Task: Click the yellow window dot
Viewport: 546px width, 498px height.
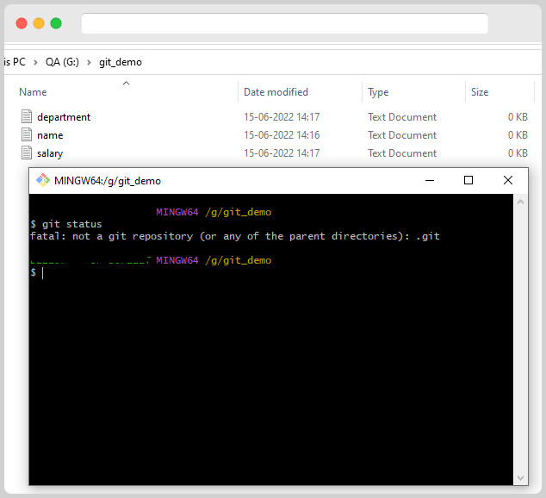Action: (39, 23)
